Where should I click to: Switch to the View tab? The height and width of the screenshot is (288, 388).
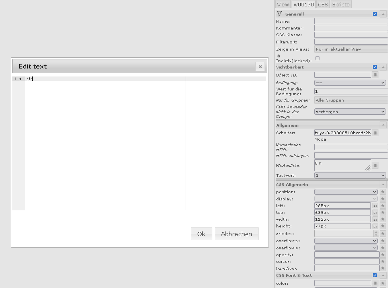(x=283, y=4)
